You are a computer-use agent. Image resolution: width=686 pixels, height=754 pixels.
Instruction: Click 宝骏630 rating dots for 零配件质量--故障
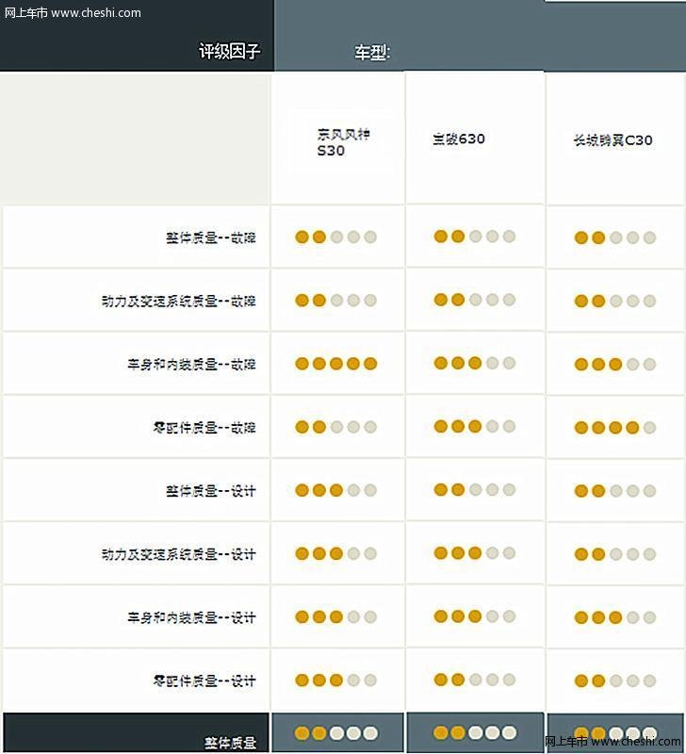(x=475, y=426)
